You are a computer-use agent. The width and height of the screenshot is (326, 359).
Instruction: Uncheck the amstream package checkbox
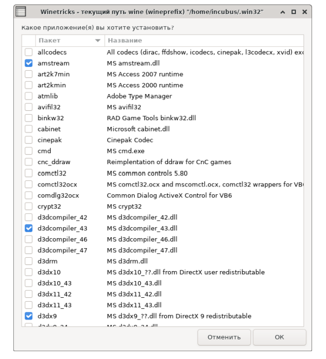[28, 63]
